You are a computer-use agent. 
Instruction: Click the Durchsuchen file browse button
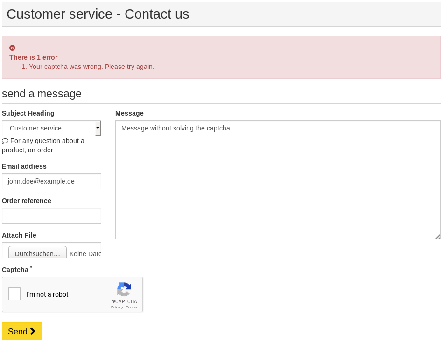coord(37,254)
